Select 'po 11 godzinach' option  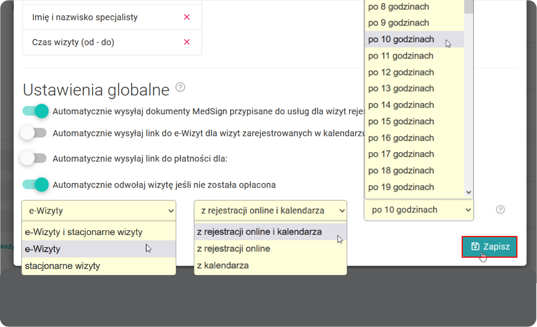(414, 56)
